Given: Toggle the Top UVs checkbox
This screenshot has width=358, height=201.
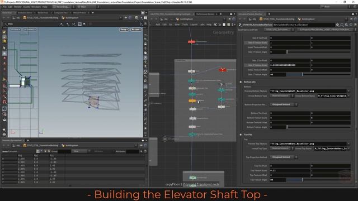Looking at the screenshot, I should click(x=241, y=135).
